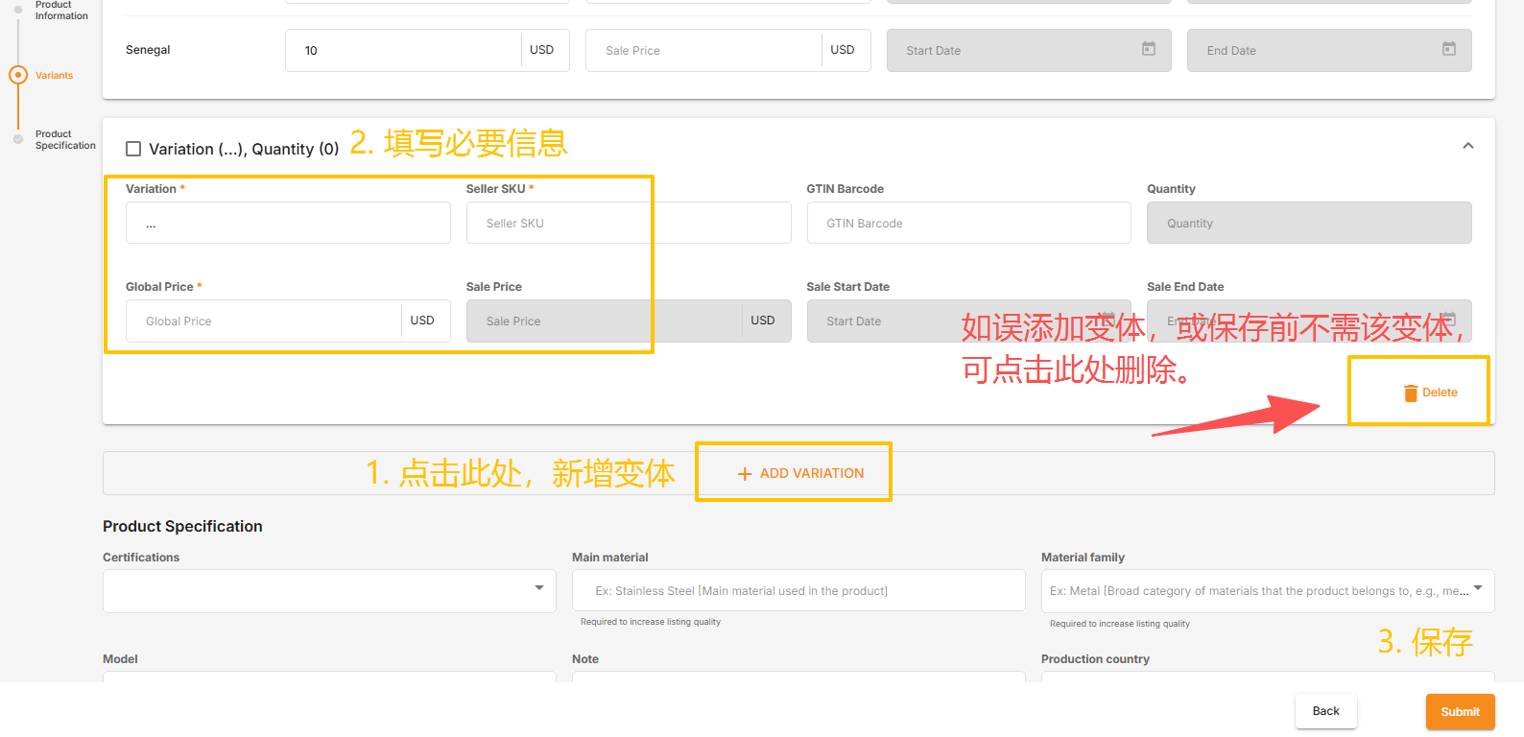1524x737 pixels.
Task: Collapse the variation panel chevron
Action: click(x=1467, y=146)
